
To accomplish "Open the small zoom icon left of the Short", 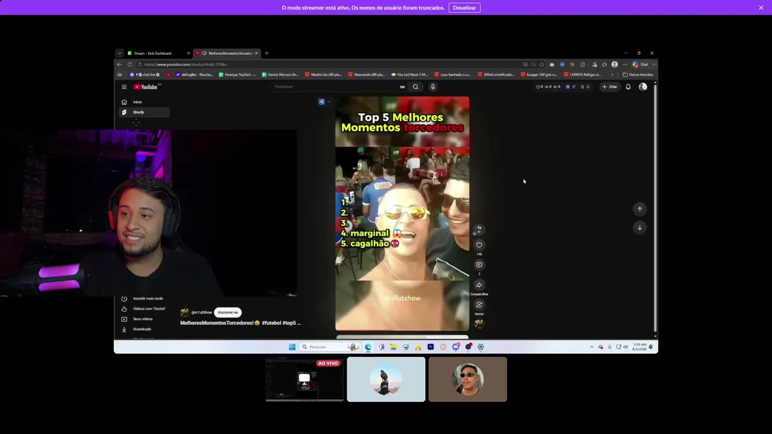I will (321, 102).
